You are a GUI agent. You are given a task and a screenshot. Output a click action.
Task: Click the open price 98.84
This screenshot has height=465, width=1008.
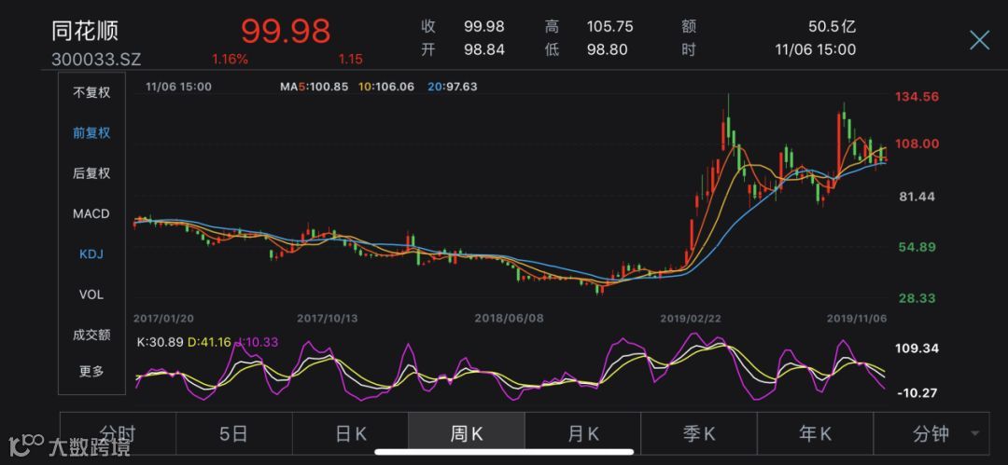pyautogui.click(x=484, y=49)
